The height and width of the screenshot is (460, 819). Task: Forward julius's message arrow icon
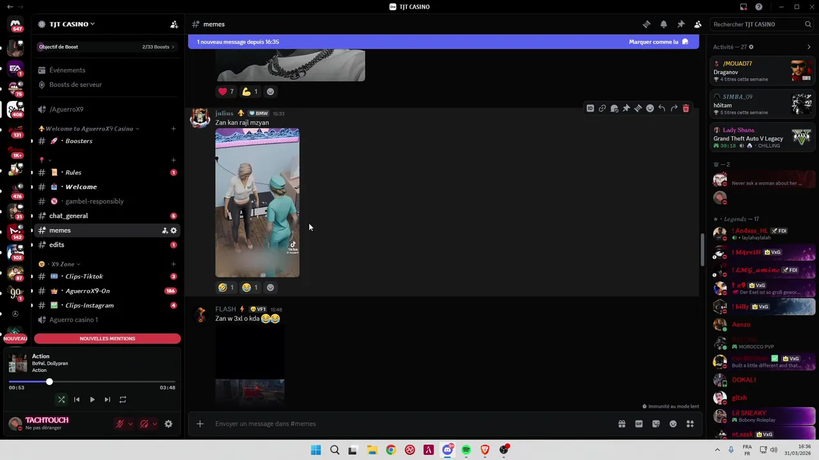click(674, 109)
